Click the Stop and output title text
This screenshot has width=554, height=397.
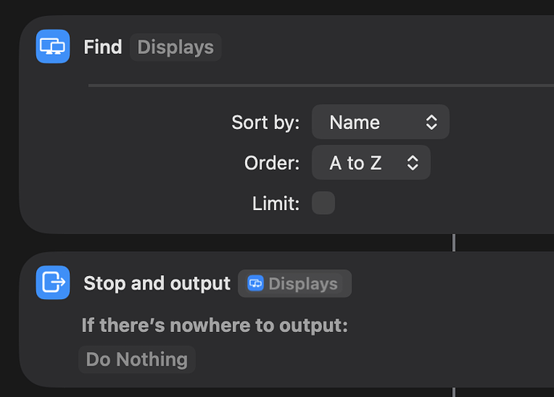point(157,283)
